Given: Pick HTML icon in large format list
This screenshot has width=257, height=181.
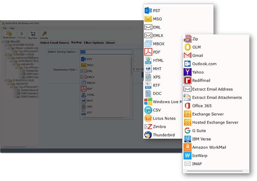Looking at the screenshot, I should click(148, 60).
